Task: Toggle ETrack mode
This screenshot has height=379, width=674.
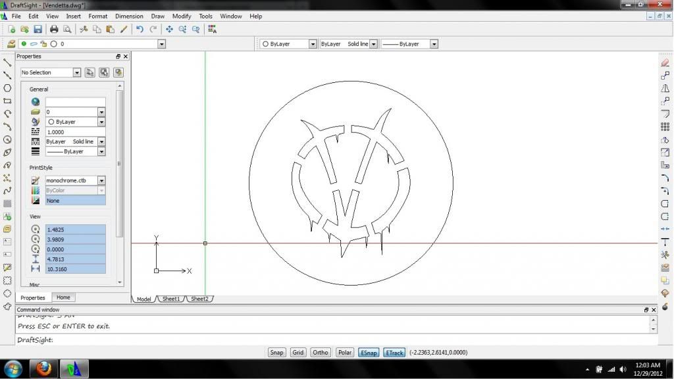Action: (x=394, y=353)
